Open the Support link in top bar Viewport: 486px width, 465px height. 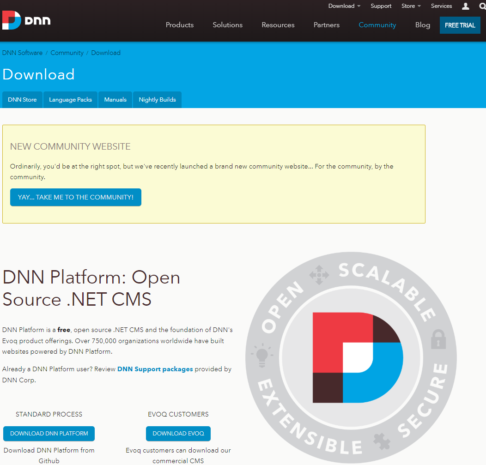coord(381,6)
